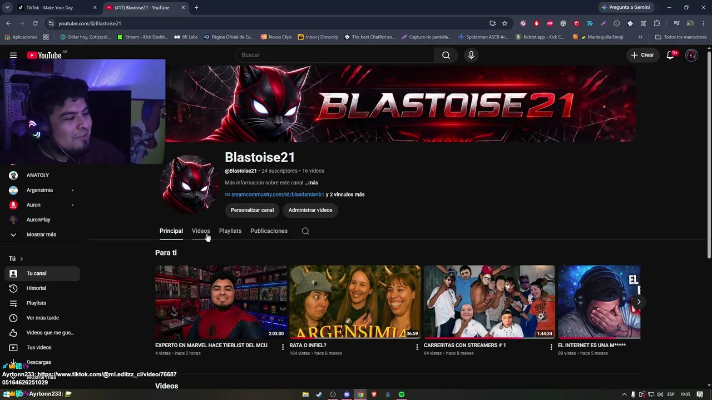The height and width of the screenshot is (400, 712).
Task: Show the 2 vínculos más links
Action: 345,195
